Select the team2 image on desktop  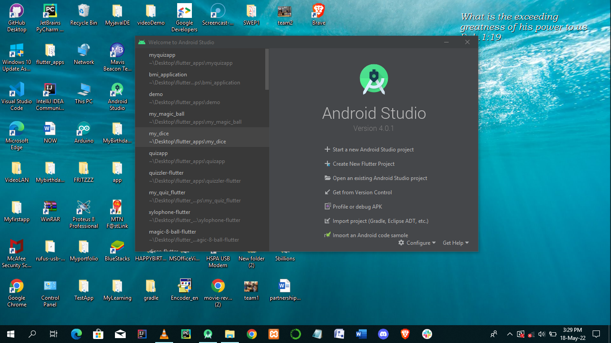point(285,15)
